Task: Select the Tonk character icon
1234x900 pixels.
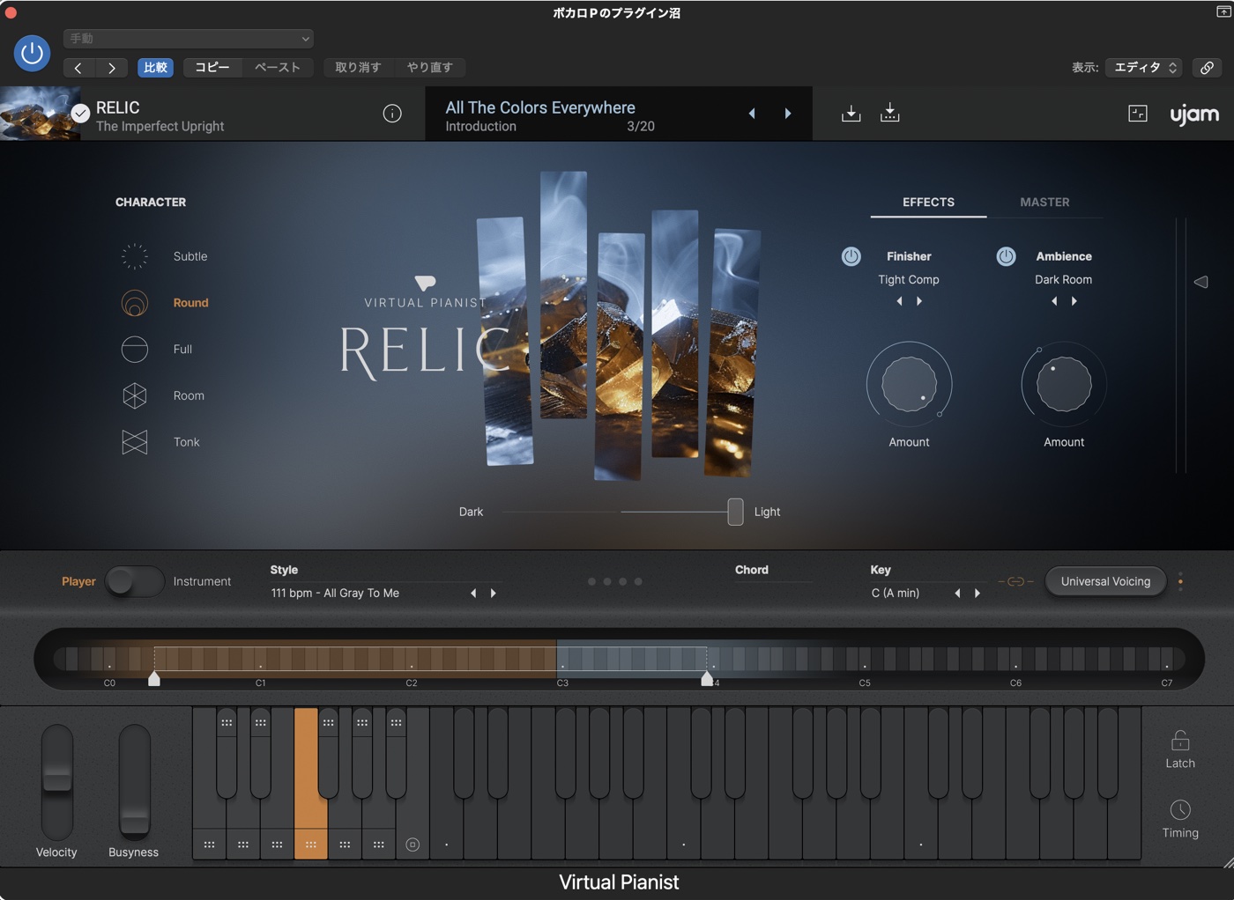Action: point(135,442)
